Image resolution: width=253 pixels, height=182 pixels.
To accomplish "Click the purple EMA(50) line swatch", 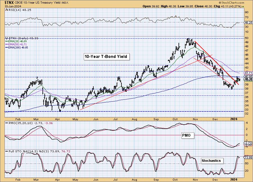I will point(7,44).
